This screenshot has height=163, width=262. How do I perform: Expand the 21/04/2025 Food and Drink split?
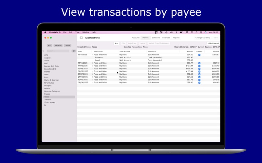pyautogui.click(x=93, y=77)
